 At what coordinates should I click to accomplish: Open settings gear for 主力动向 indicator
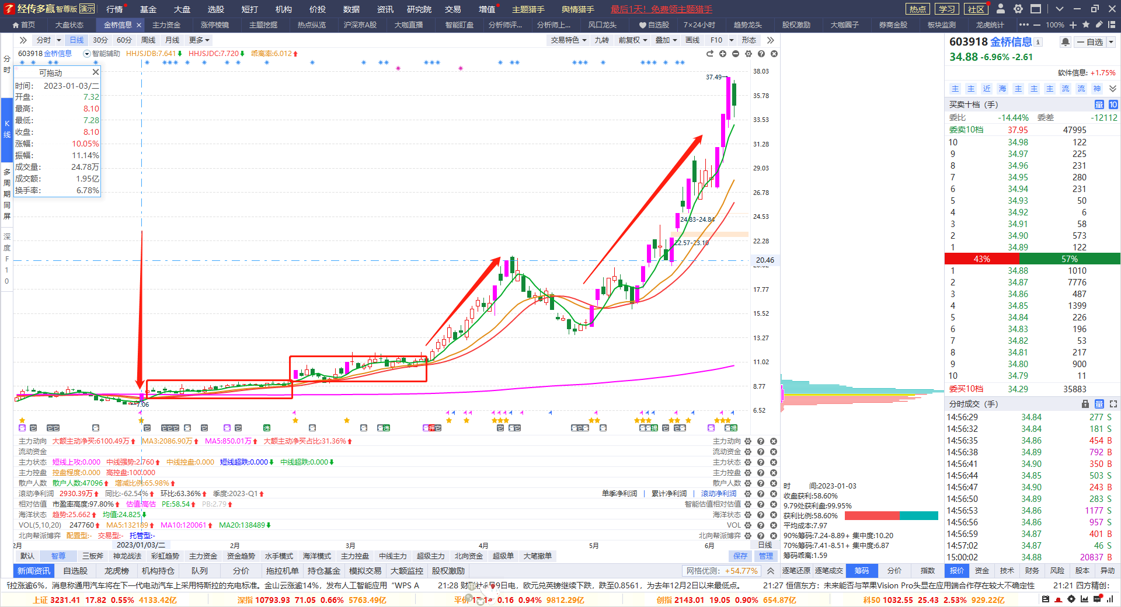click(x=748, y=441)
